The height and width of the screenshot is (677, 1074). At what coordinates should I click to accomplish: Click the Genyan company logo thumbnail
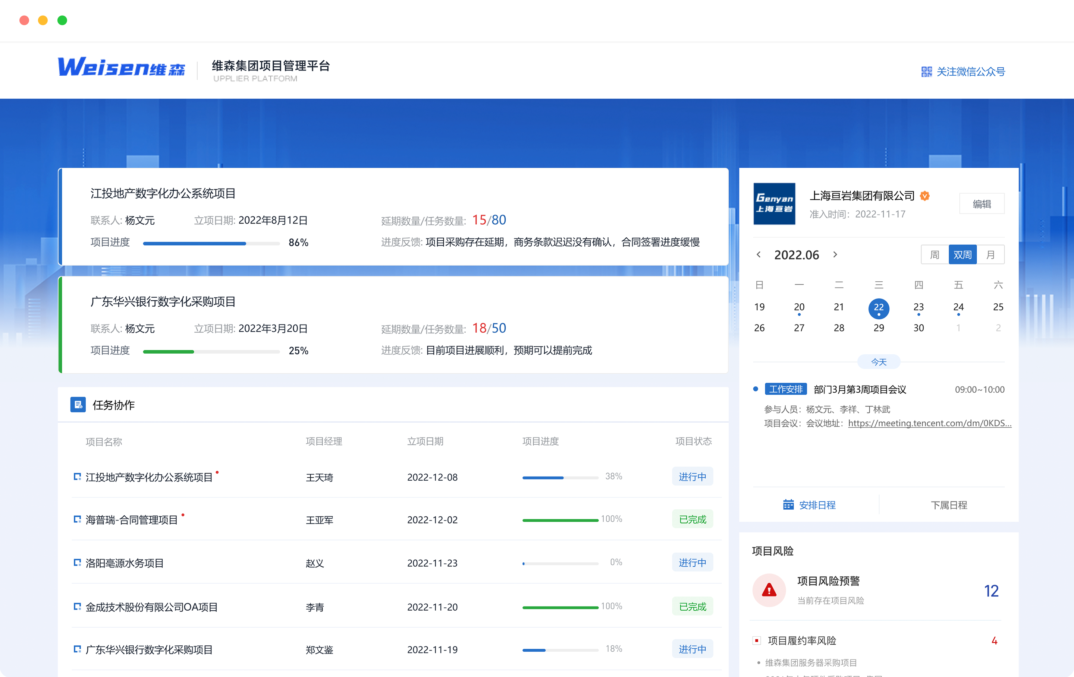[774, 204]
